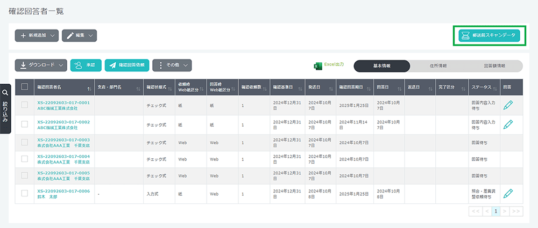Click pencil answer icon for XS-22092603-017-0002
The width and height of the screenshot is (538, 228).
(x=508, y=124)
